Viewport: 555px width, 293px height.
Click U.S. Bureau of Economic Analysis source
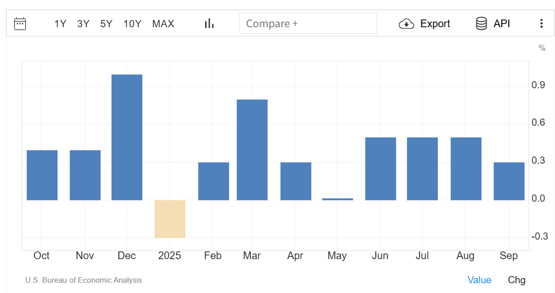pos(83,280)
